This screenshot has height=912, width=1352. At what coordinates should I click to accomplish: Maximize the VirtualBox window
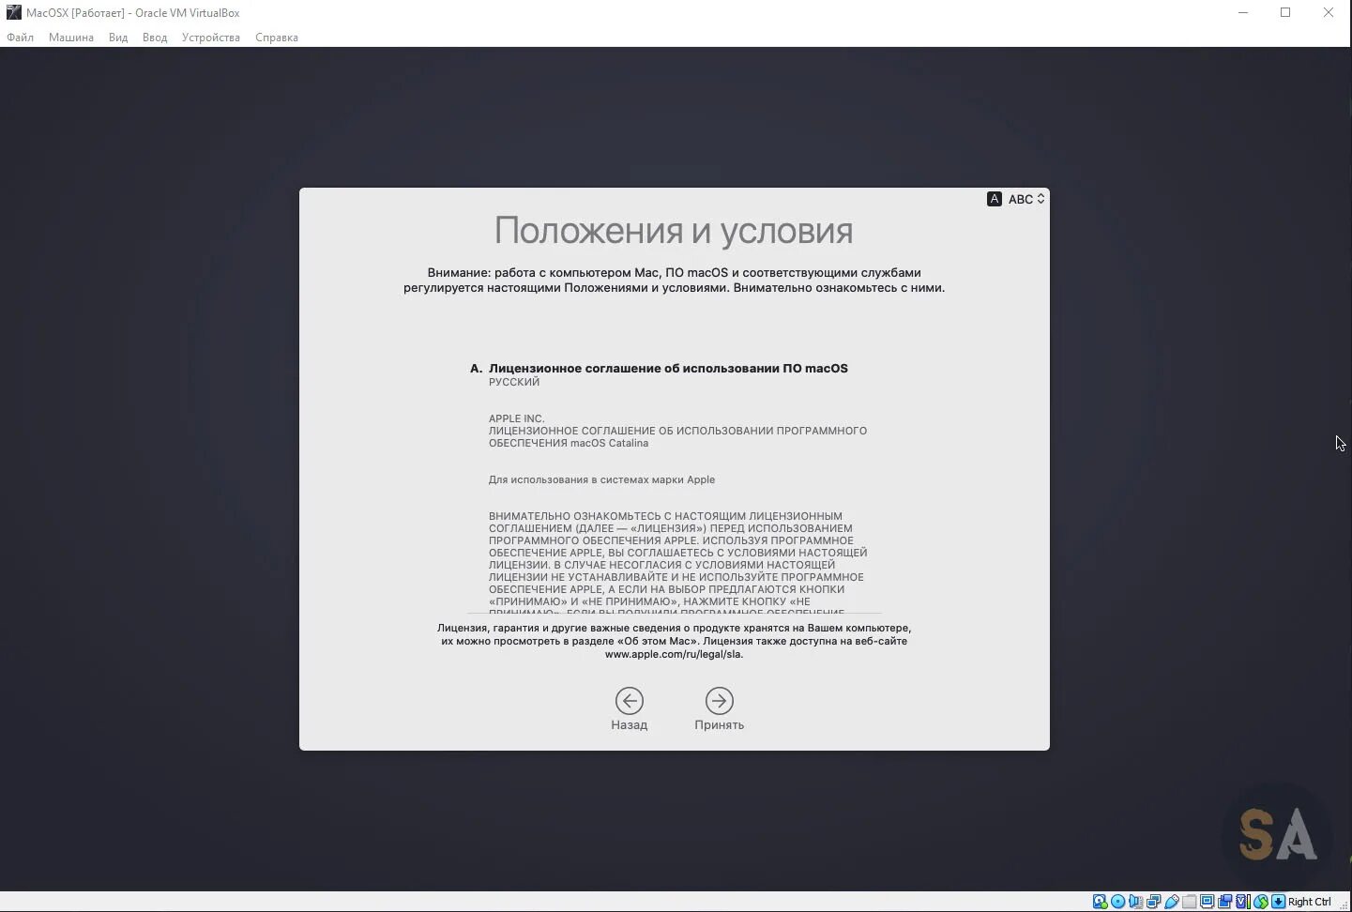point(1285,12)
